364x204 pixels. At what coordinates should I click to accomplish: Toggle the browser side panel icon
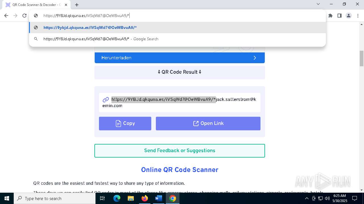(339, 16)
